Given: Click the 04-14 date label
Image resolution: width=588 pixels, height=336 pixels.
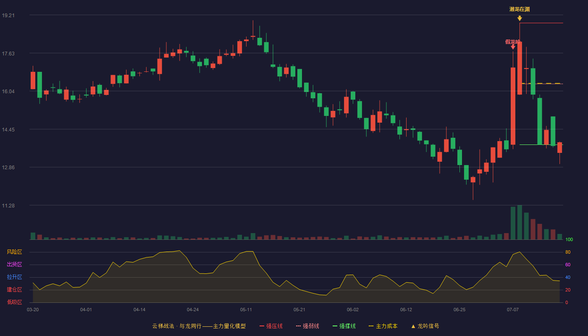Looking at the screenshot, I should click(x=139, y=310).
